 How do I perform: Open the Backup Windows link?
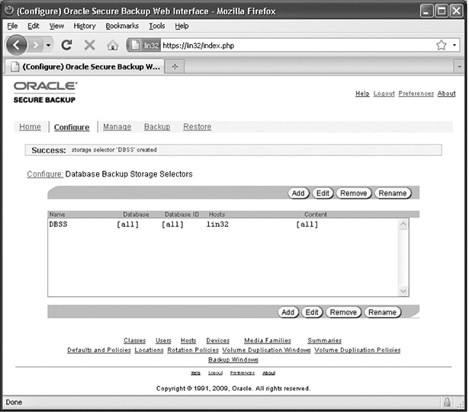(233, 359)
